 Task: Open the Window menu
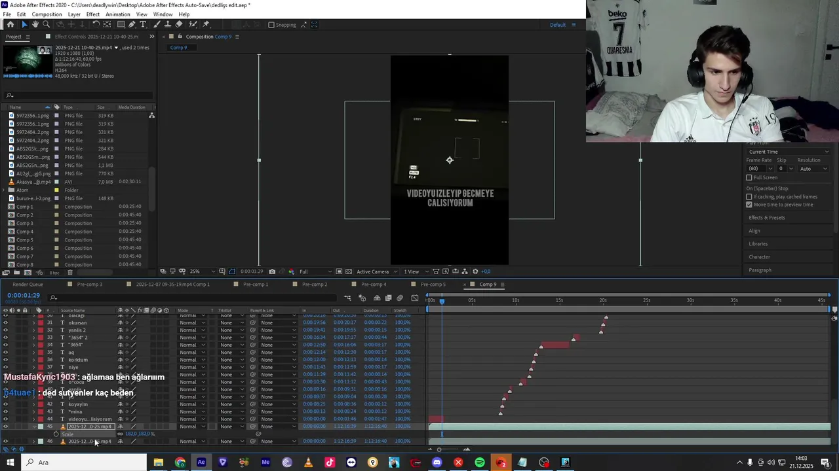click(163, 14)
